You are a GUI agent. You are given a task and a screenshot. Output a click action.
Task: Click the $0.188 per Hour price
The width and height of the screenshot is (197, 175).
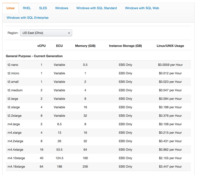tap(170, 107)
